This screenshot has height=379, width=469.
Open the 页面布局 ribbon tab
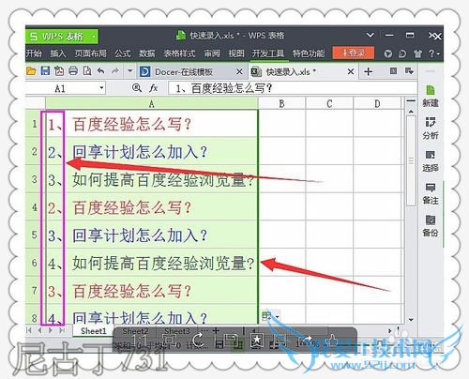point(90,53)
